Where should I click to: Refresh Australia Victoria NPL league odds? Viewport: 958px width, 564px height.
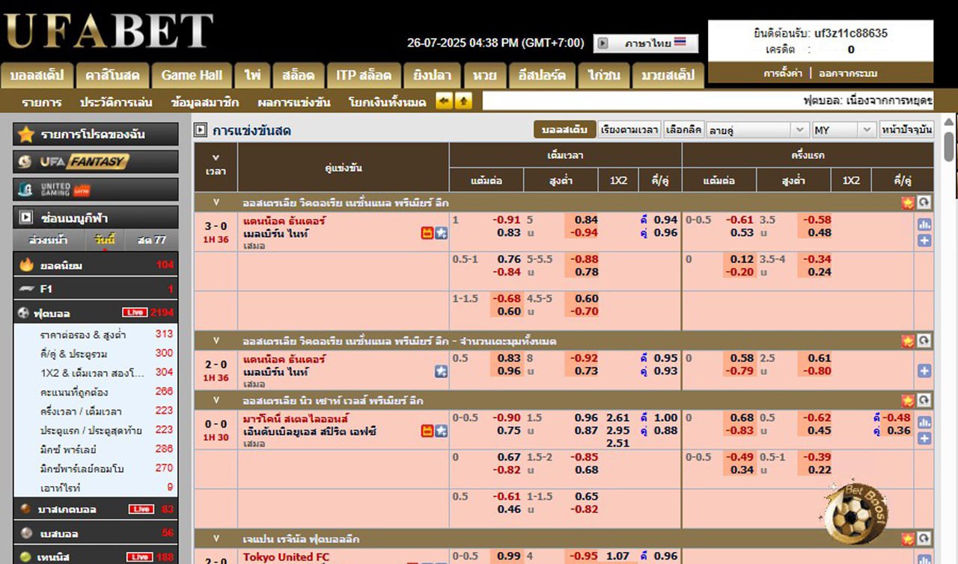pos(924,203)
